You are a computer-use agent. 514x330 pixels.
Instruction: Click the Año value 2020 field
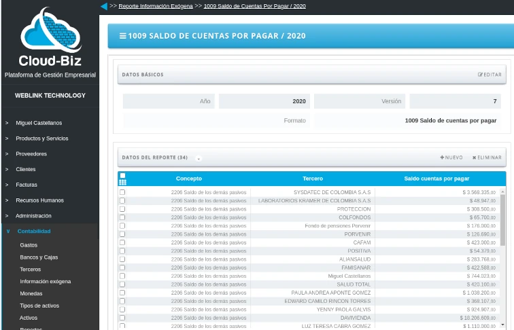tap(264, 101)
